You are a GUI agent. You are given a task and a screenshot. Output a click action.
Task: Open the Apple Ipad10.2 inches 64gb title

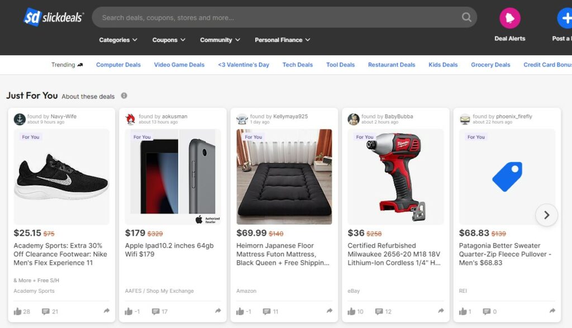169,250
